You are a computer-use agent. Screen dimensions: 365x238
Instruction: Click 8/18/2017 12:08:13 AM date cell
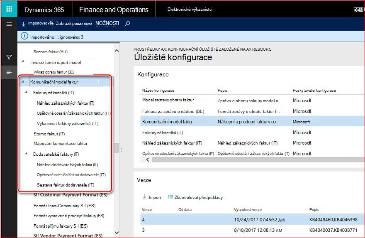click(x=258, y=230)
